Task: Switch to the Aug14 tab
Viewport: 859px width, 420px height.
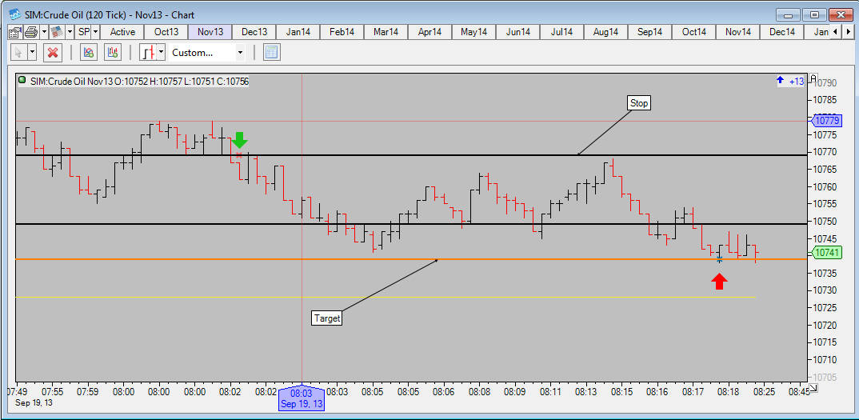Action: 605,32
